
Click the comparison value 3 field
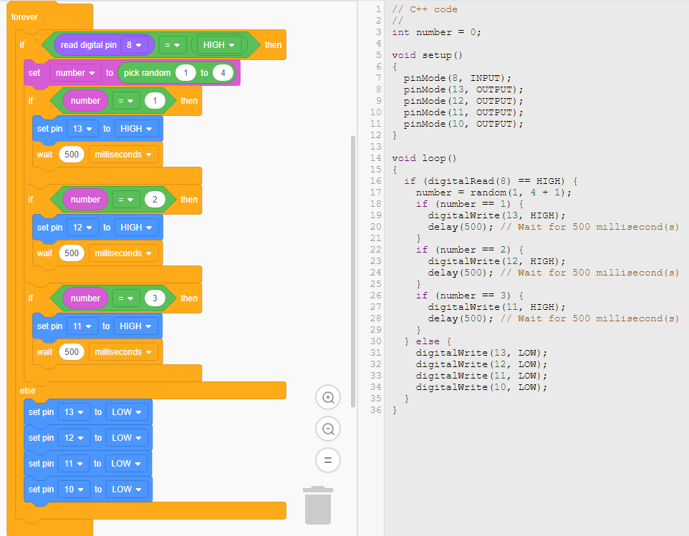pos(154,298)
